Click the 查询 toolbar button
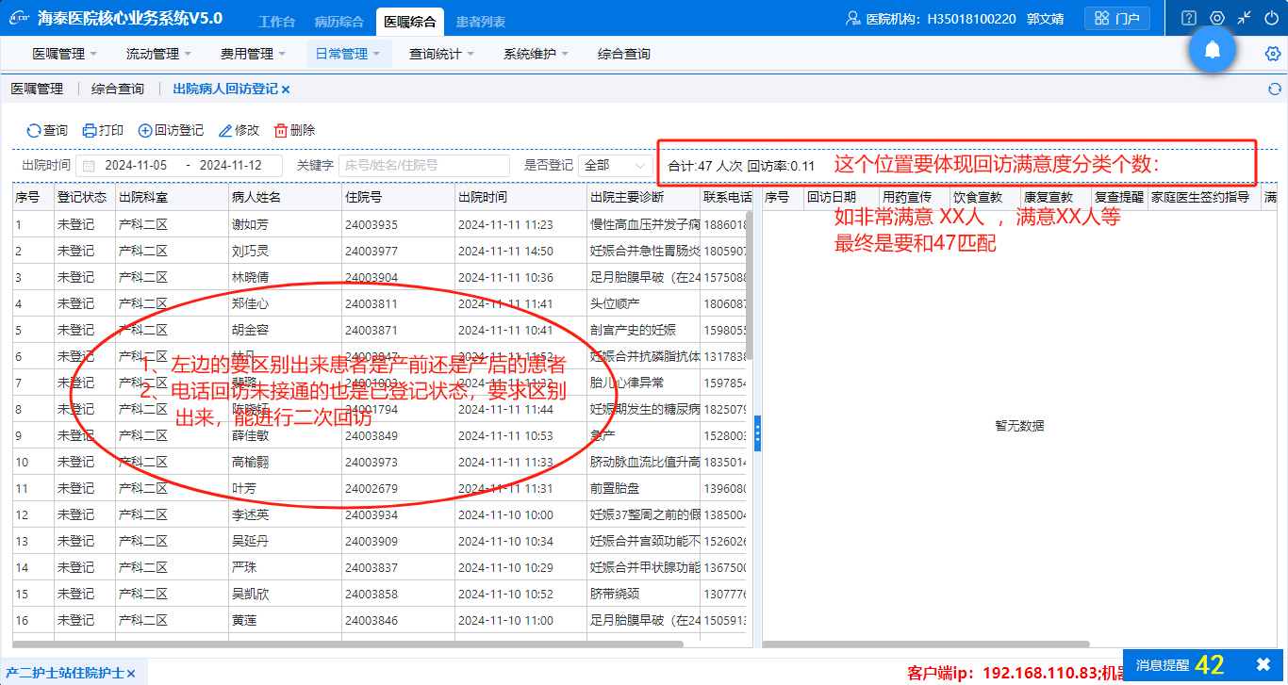The width and height of the screenshot is (1288, 685). tap(47, 130)
